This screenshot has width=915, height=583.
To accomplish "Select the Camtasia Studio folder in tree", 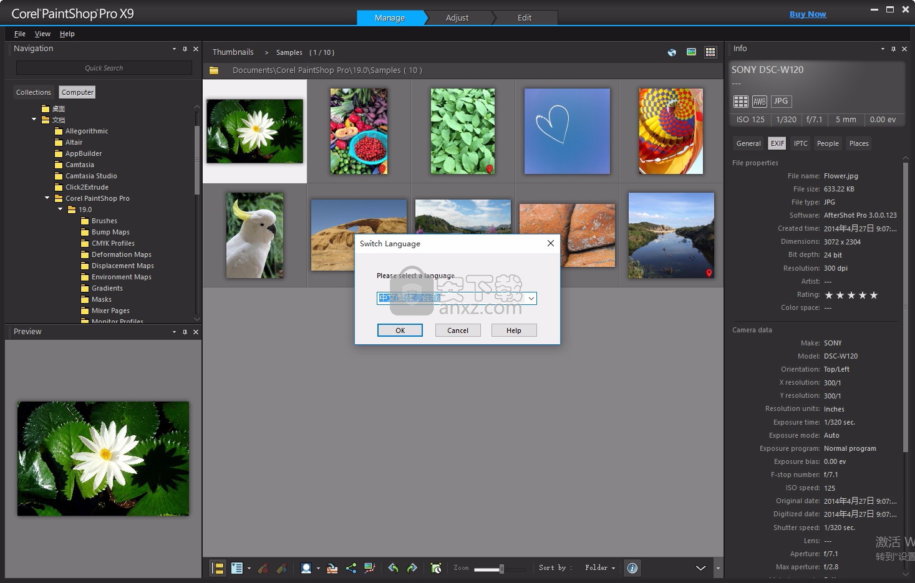I will click(91, 176).
